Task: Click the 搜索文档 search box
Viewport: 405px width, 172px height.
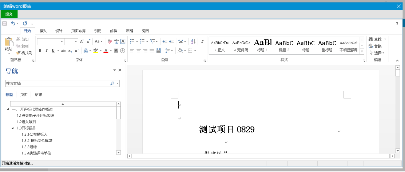Action: 57,83
